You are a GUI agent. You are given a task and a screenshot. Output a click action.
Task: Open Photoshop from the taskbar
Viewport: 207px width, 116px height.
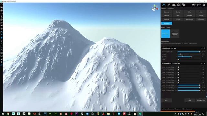45,114
